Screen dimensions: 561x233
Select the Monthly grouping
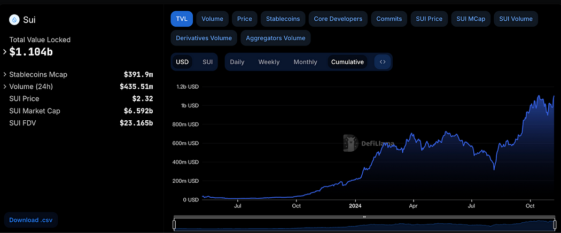coord(306,62)
